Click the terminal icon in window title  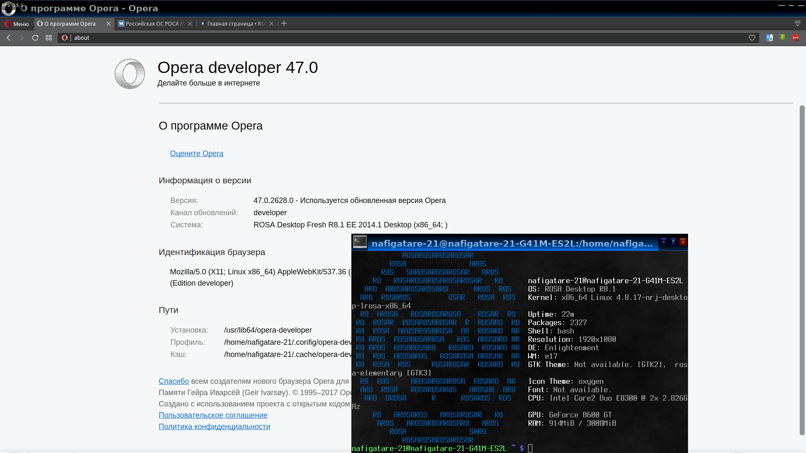pyautogui.click(x=360, y=242)
